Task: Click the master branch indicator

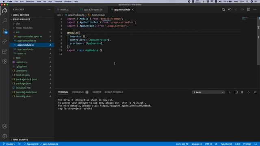Action: (9, 144)
